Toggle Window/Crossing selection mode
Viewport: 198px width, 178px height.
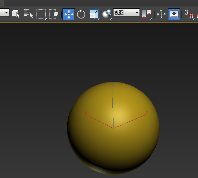[x=53, y=14]
